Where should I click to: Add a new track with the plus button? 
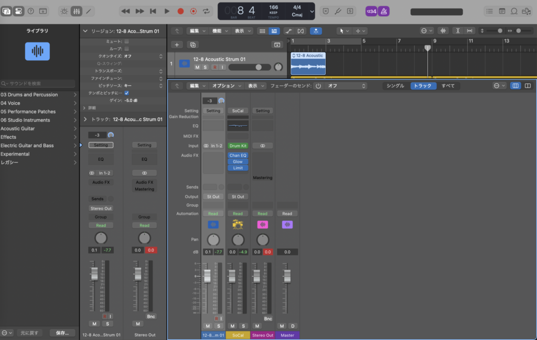click(x=177, y=45)
